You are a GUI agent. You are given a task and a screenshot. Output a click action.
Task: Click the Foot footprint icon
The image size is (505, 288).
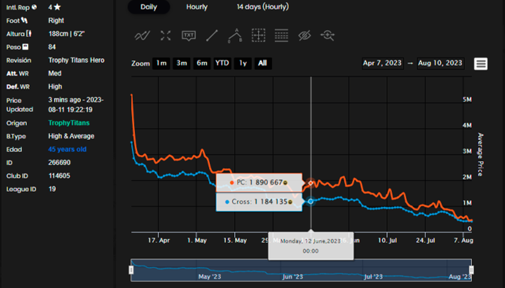click(24, 21)
